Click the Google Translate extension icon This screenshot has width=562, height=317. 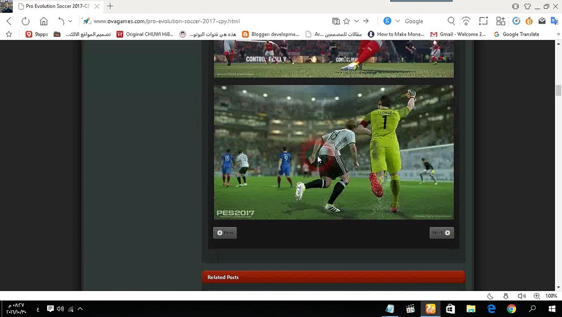click(555, 21)
